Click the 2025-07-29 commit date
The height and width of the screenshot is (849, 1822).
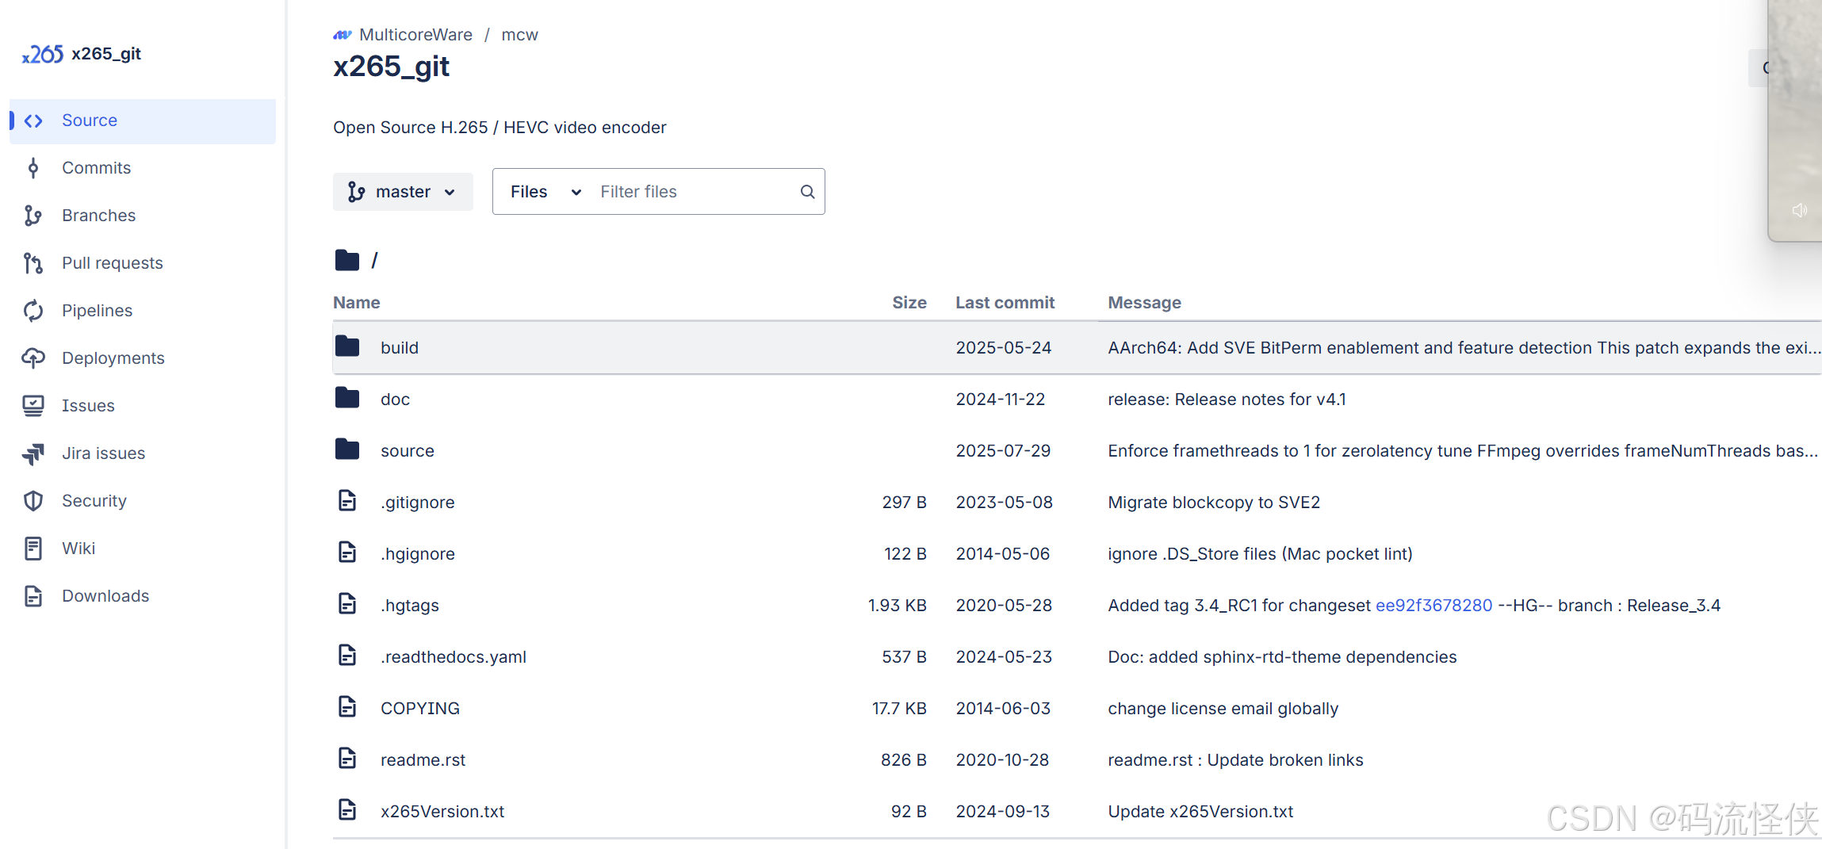pos(1003,451)
